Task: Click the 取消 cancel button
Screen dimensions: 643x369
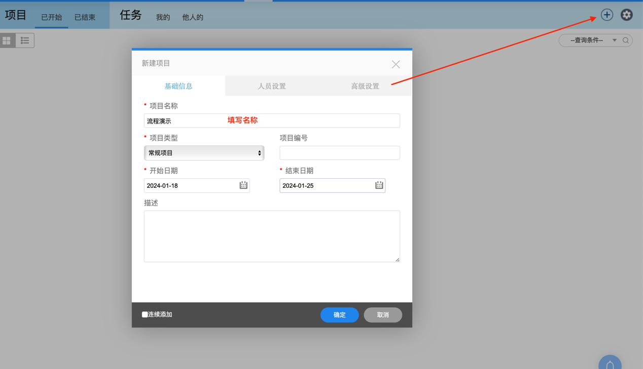Action: 383,315
